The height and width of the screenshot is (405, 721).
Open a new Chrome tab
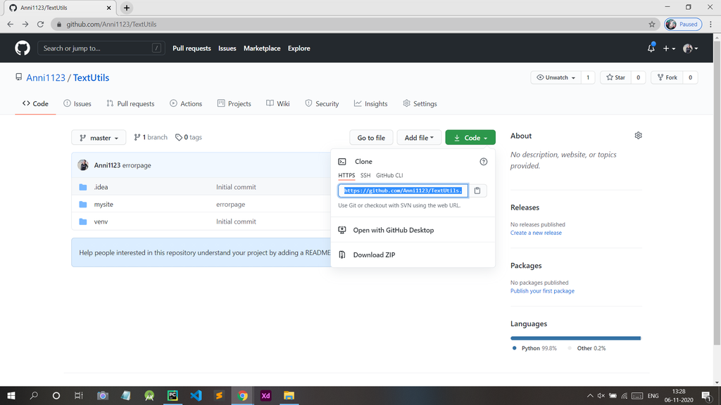point(127,8)
